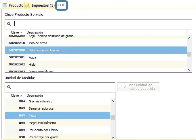Viewport: 196px width, 140px height.
Task: Select row 50202301 Agua
Action: (x=96, y=57)
